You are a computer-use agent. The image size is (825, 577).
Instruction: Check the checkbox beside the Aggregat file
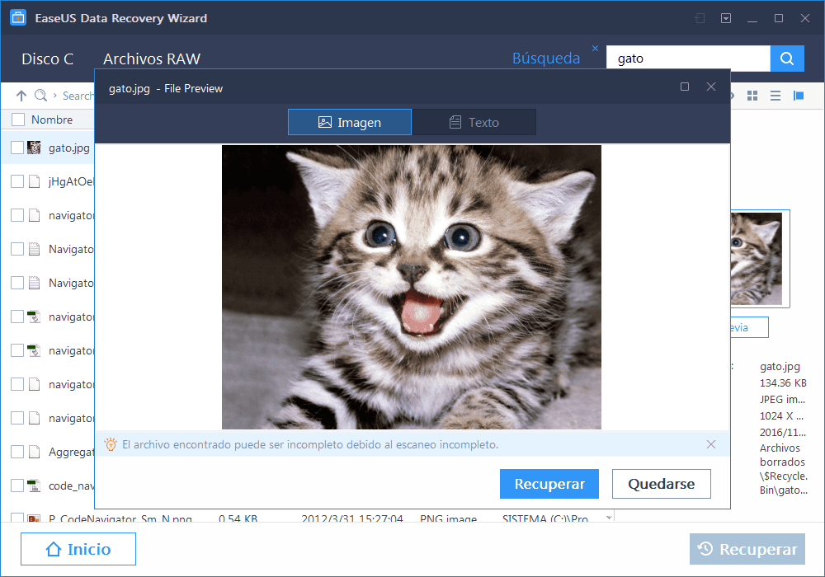18,452
